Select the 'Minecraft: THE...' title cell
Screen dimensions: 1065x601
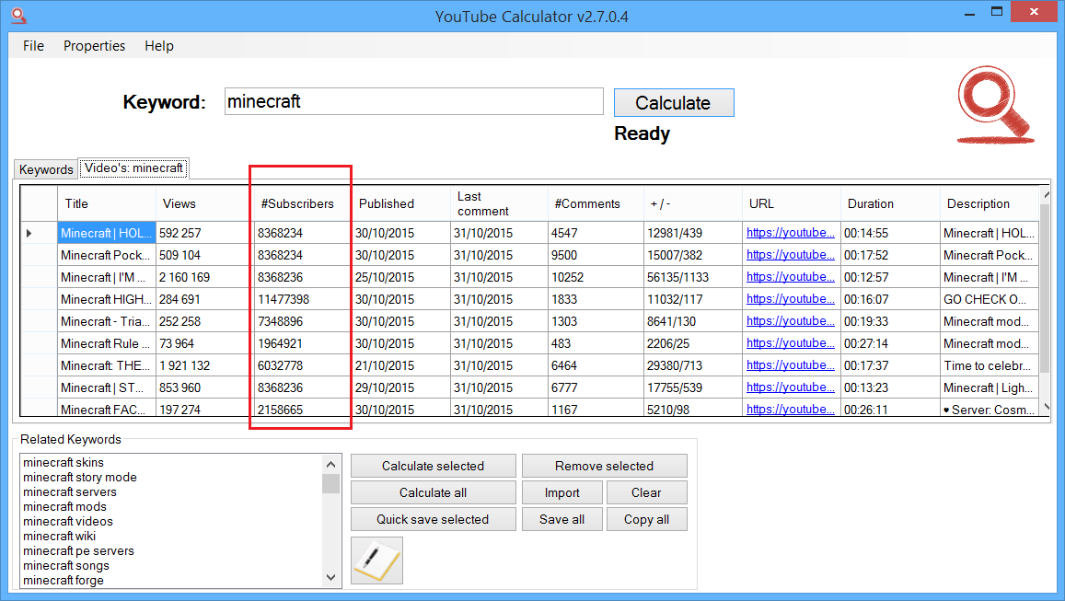(107, 365)
